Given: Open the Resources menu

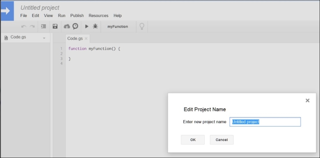Looking at the screenshot, I should coord(98,15).
